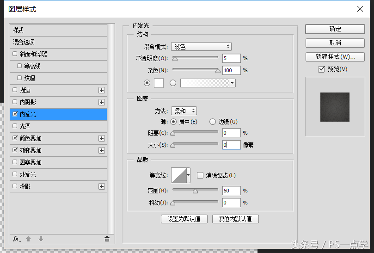Click the style list vertical scrollbar

click(x=110, y=129)
